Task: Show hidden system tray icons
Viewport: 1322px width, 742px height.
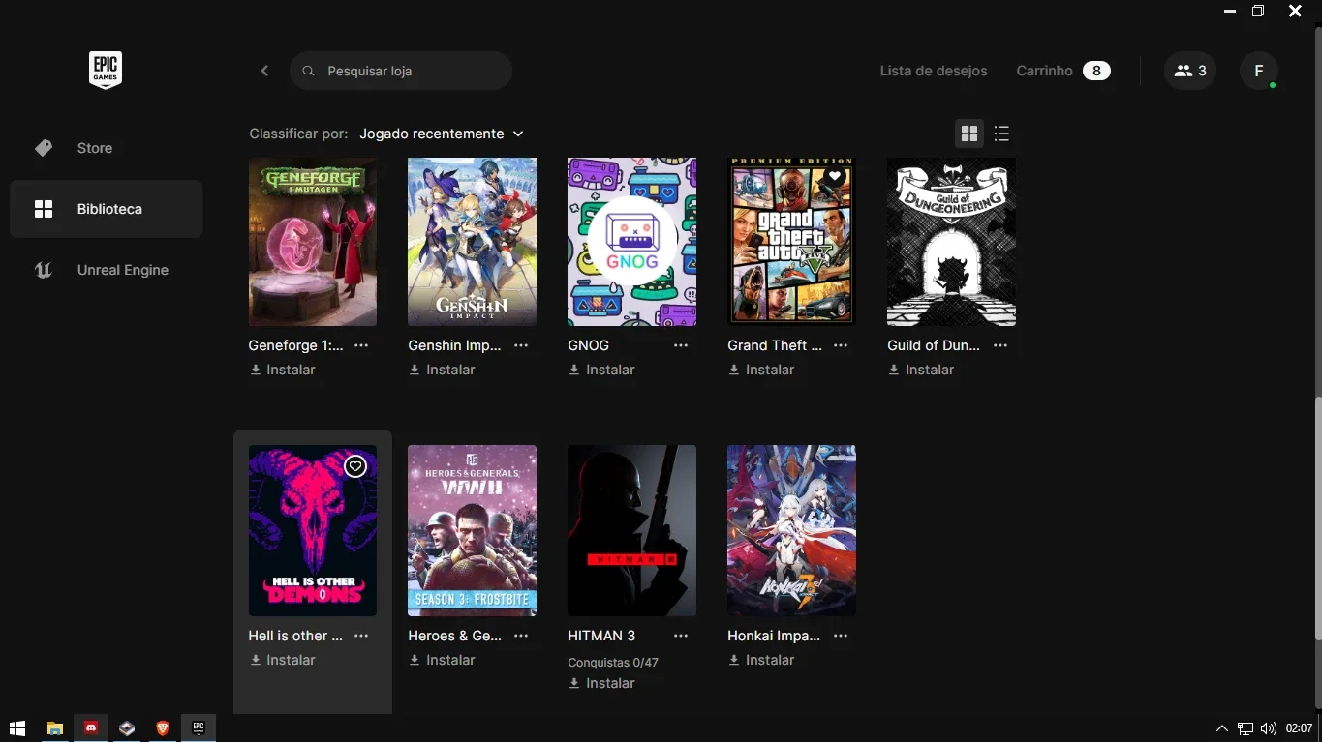Action: [x=1222, y=728]
